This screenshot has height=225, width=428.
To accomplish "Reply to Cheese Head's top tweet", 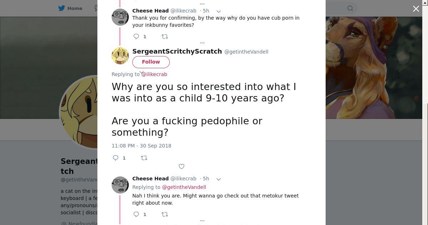I will point(136,36).
